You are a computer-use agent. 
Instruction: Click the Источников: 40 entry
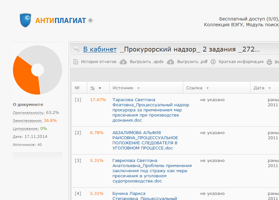27,145
